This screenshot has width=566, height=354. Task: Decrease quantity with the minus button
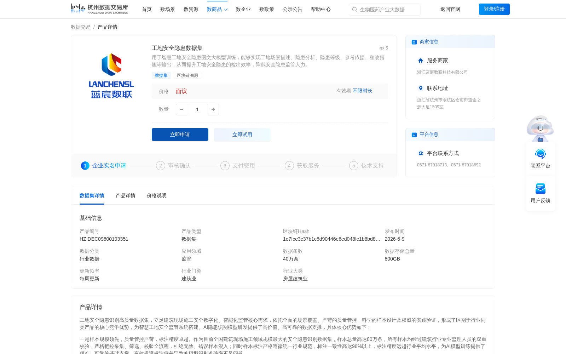pos(181,109)
